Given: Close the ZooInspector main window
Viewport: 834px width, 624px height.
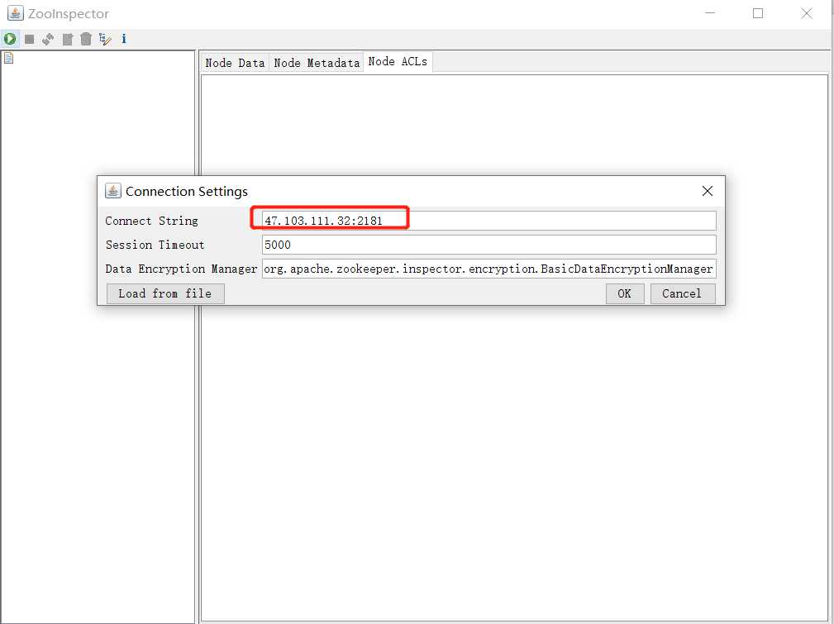Looking at the screenshot, I should [807, 13].
